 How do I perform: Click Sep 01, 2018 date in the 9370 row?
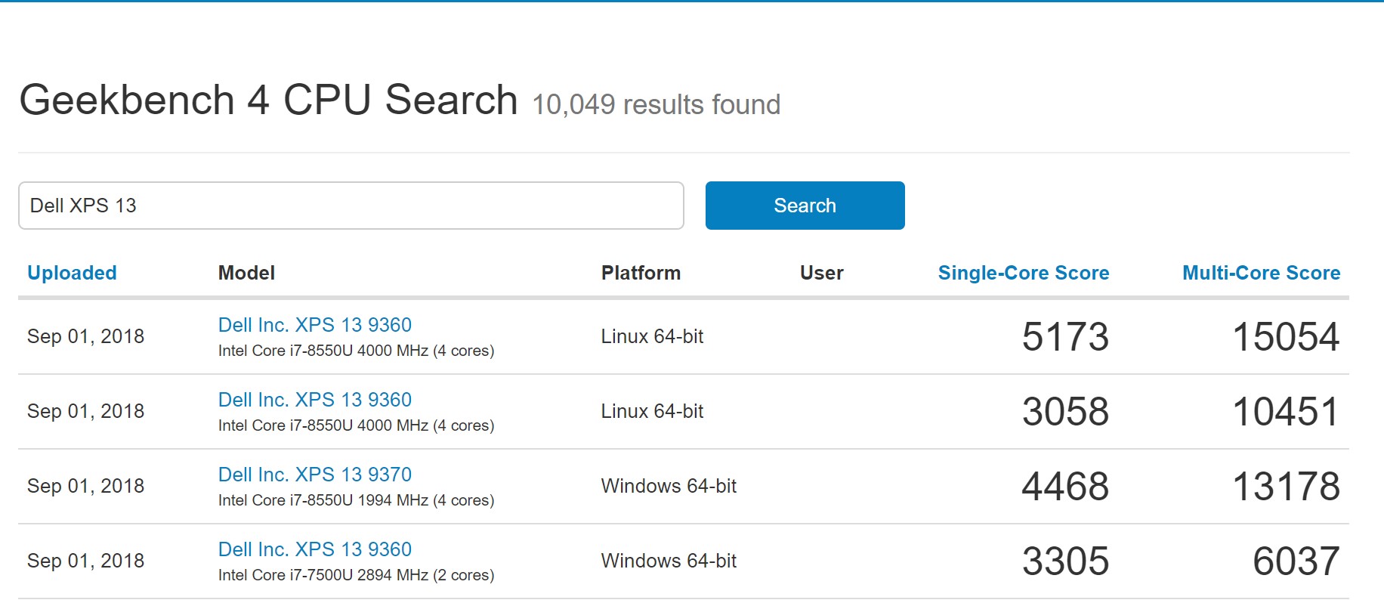coord(85,486)
